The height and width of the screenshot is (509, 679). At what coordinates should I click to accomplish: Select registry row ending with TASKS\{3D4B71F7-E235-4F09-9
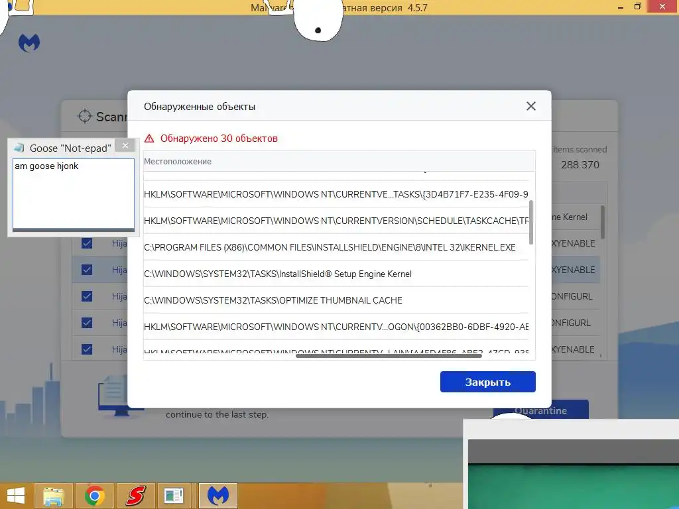pyautogui.click(x=336, y=194)
